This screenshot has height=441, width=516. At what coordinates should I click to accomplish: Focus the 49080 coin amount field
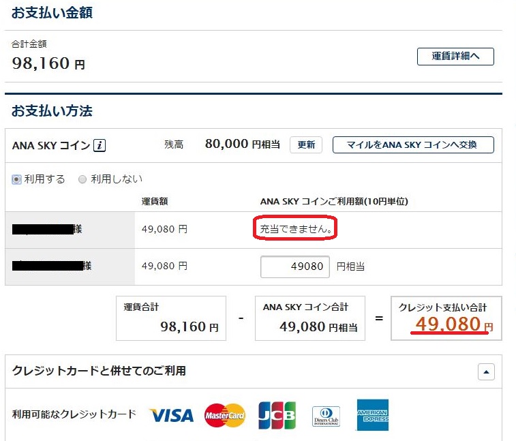(295, 267)
